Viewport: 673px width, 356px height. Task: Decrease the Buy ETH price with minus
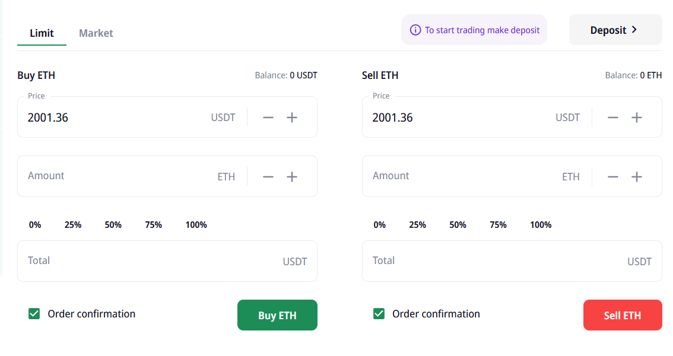click(x=268, y=117)
